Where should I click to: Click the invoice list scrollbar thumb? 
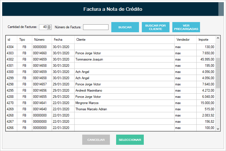[218, 73]
